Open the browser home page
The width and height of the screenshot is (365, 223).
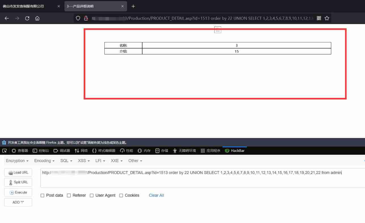[37, 18]
